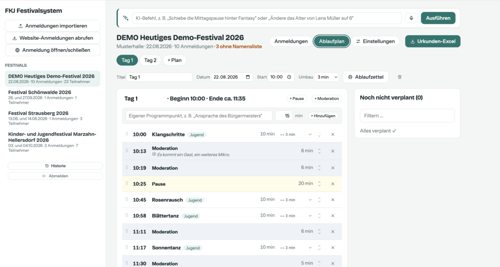Screen dimensions: 500x267
Task: Click drag handle of 10:13 Moderation row
Action: click(127, 151)
